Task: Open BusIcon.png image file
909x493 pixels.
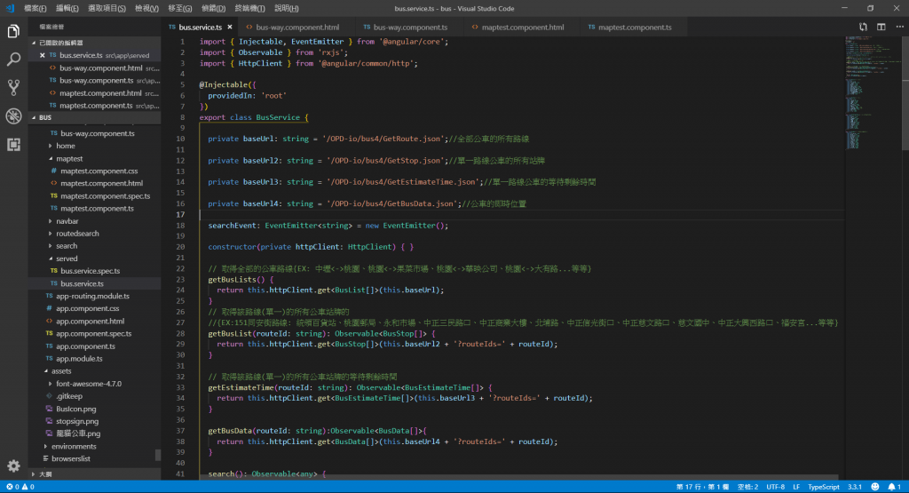Action: pos(75,409)
